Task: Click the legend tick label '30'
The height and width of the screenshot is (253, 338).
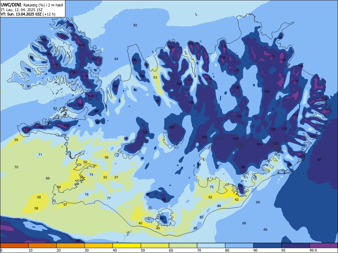Action: tap(87, 250)
